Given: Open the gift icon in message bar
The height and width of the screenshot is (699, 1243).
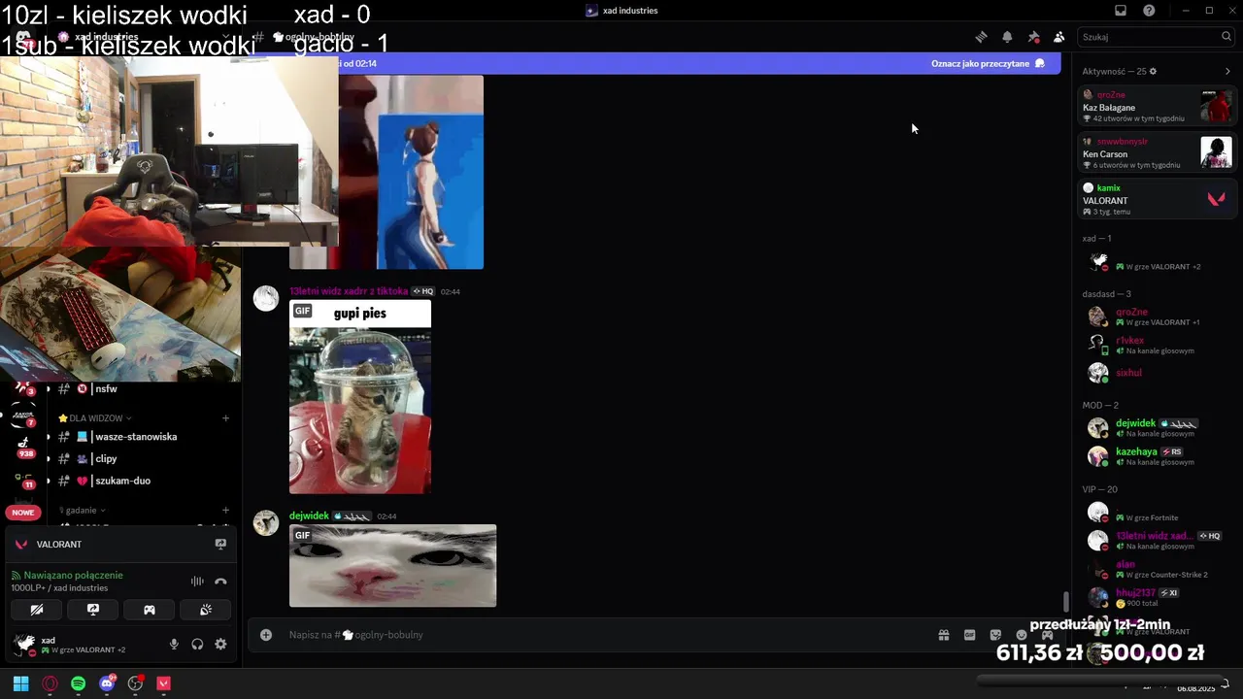Looking at the screenshot, I should (943, 635).
